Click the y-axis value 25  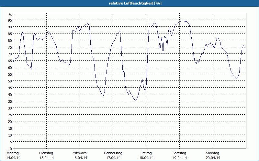click(x=10, y=115)
